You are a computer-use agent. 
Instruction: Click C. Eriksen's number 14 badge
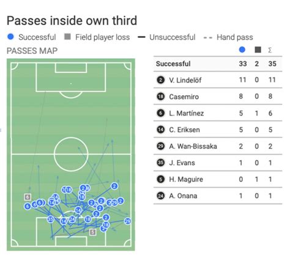pos(160,130)
